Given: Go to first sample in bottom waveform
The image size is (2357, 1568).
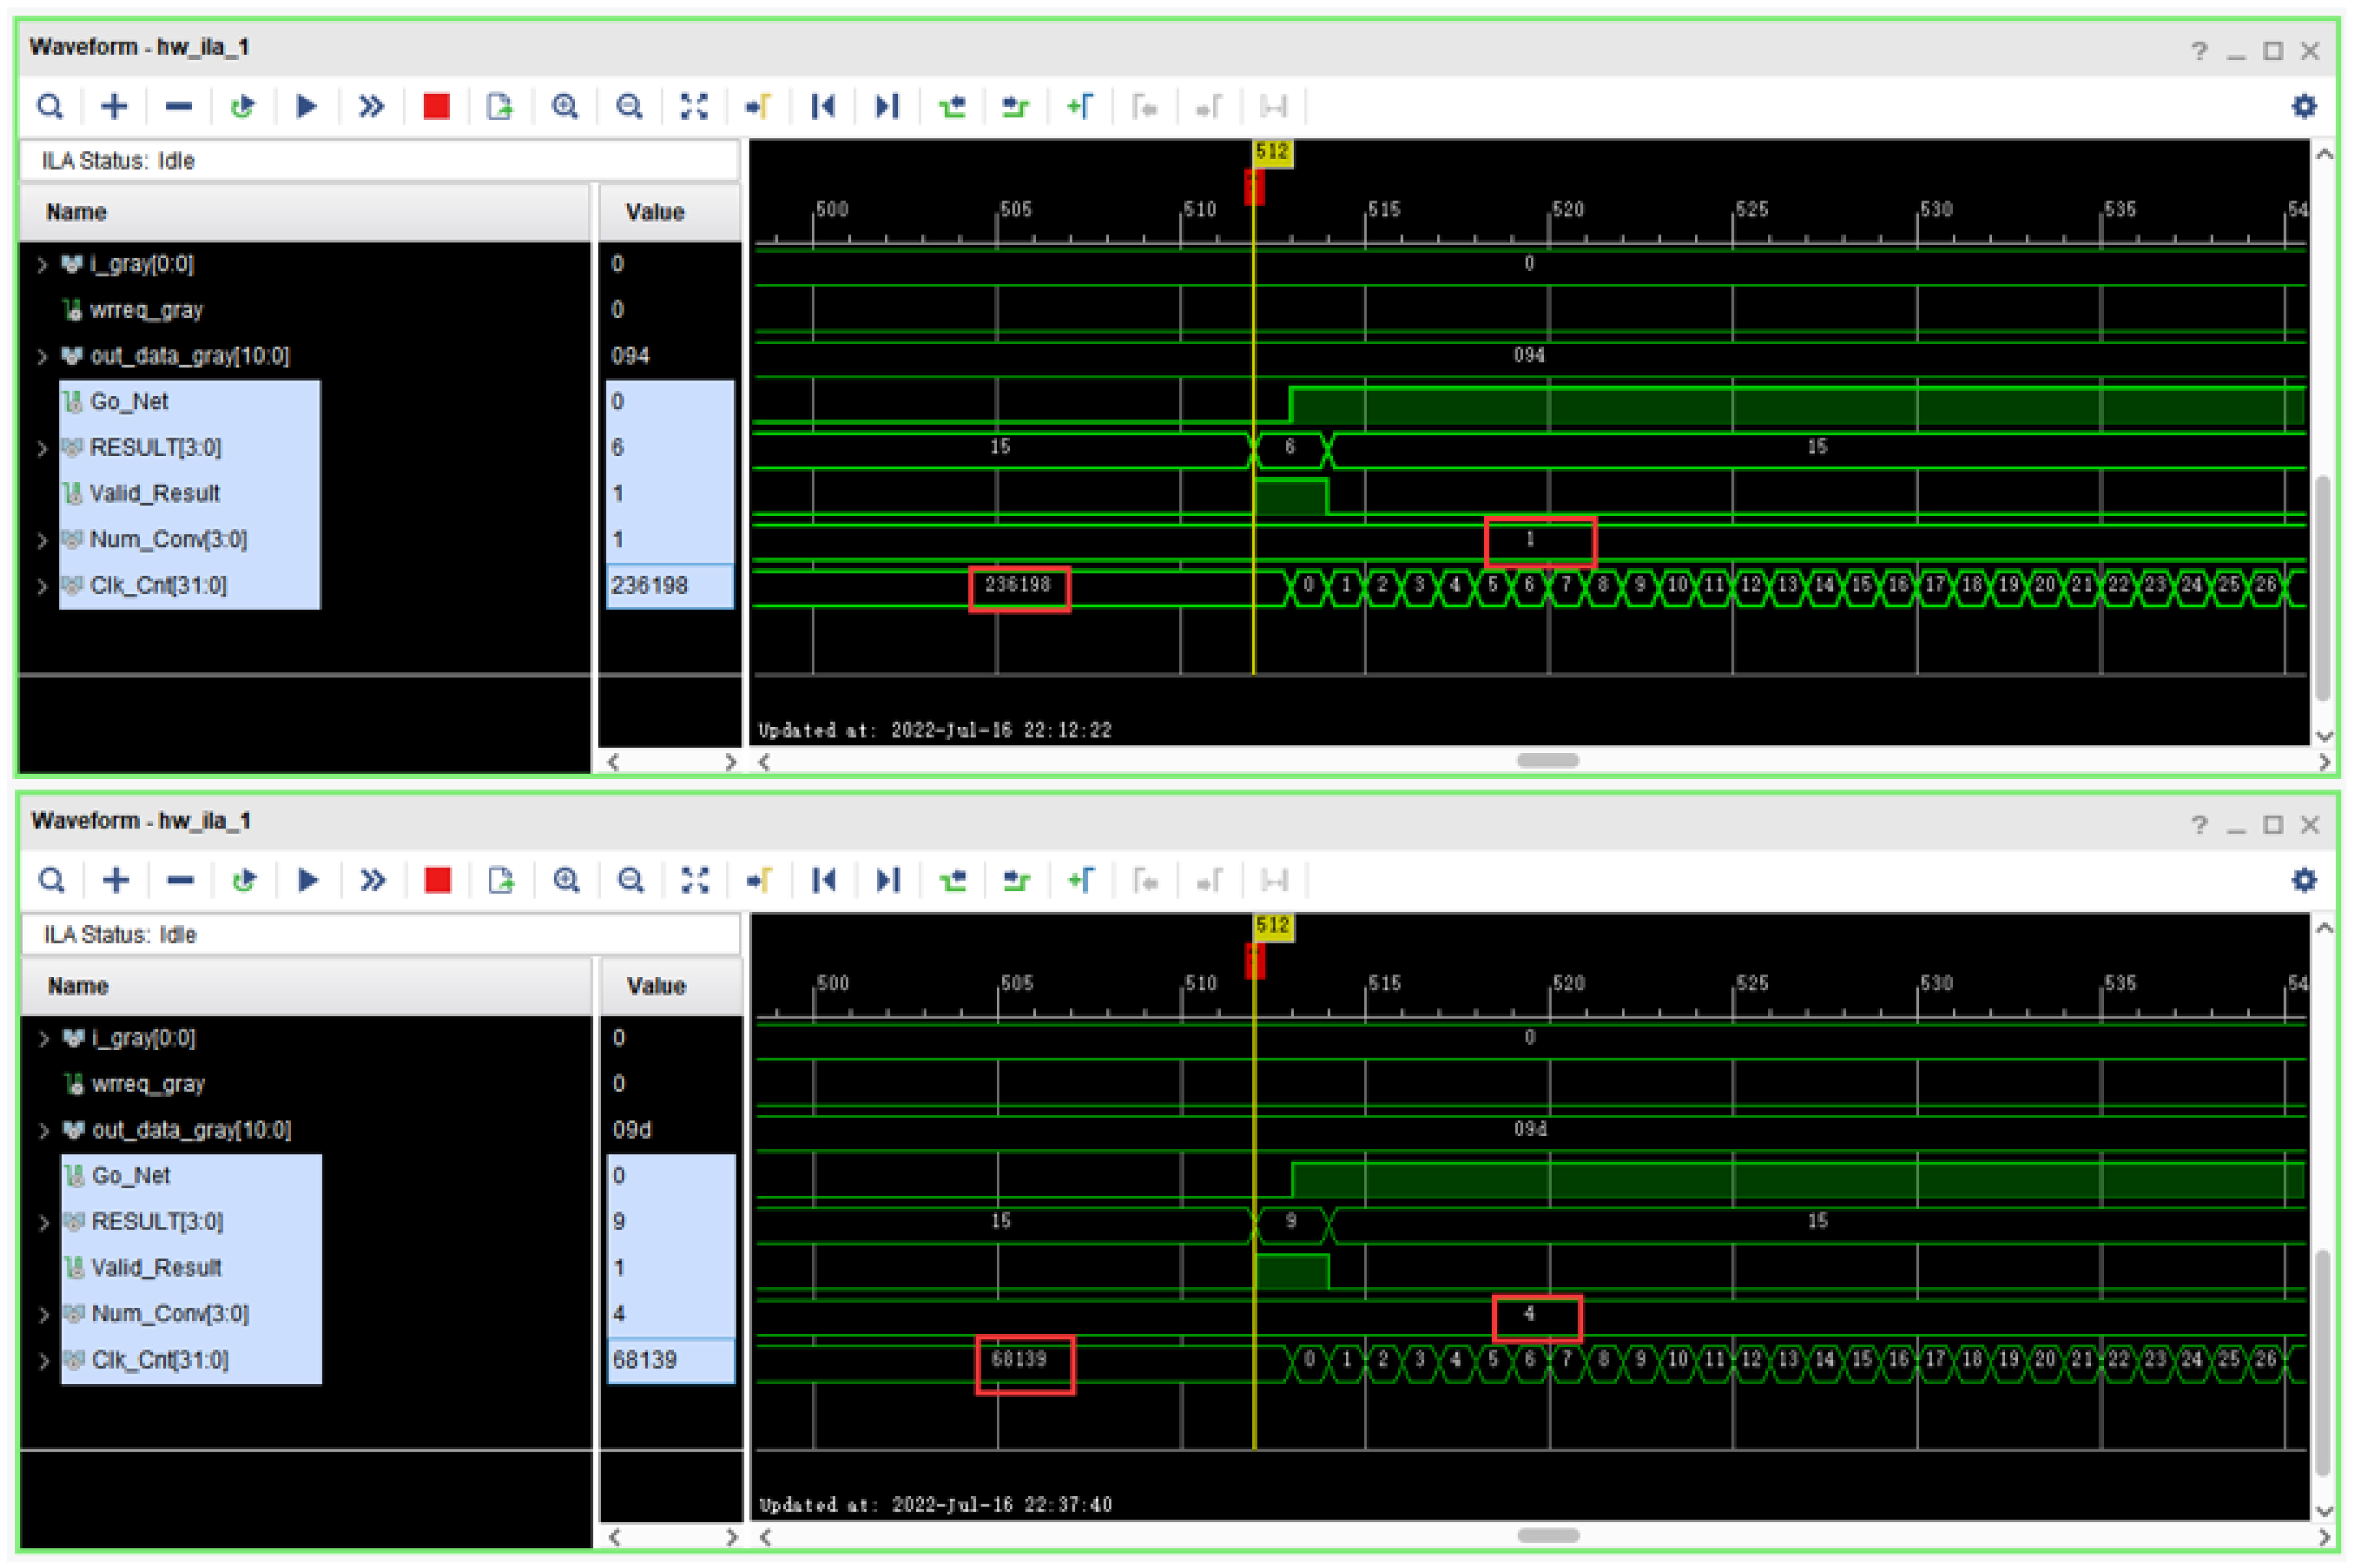Looking at the screenshot, I should [823, 880].
